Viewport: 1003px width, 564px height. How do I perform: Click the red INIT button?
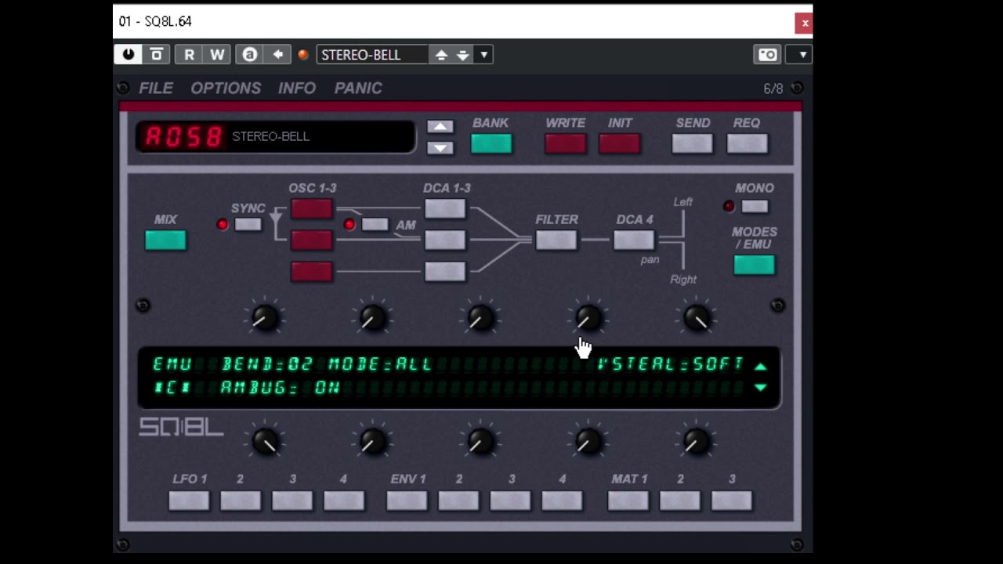pyautogui.click(x=620, y=143)
